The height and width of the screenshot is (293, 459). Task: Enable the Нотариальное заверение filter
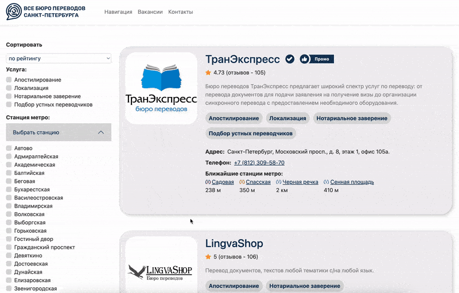coord(9,96)
